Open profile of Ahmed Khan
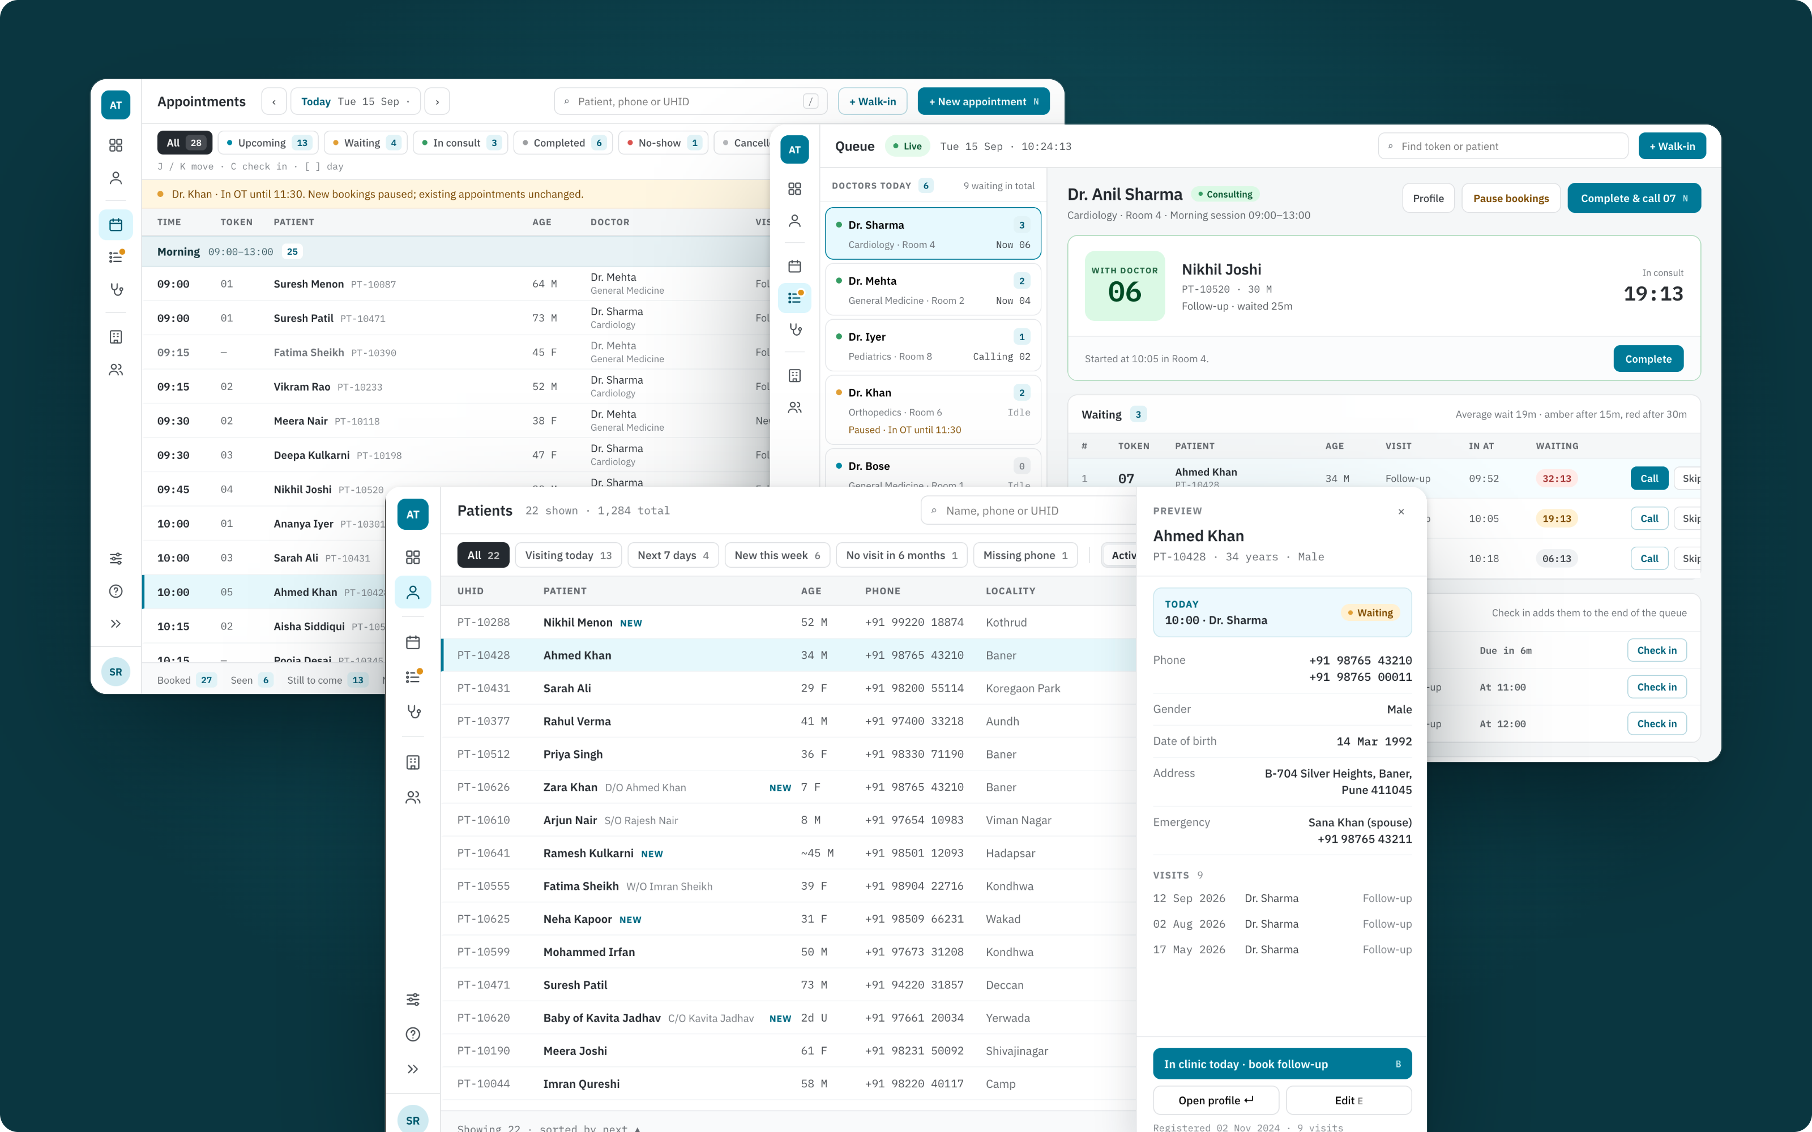 1215,1100
